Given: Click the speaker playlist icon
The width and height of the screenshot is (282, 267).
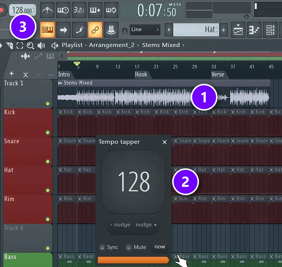Looking at the screenshot, I should click(x=55, y=46).
